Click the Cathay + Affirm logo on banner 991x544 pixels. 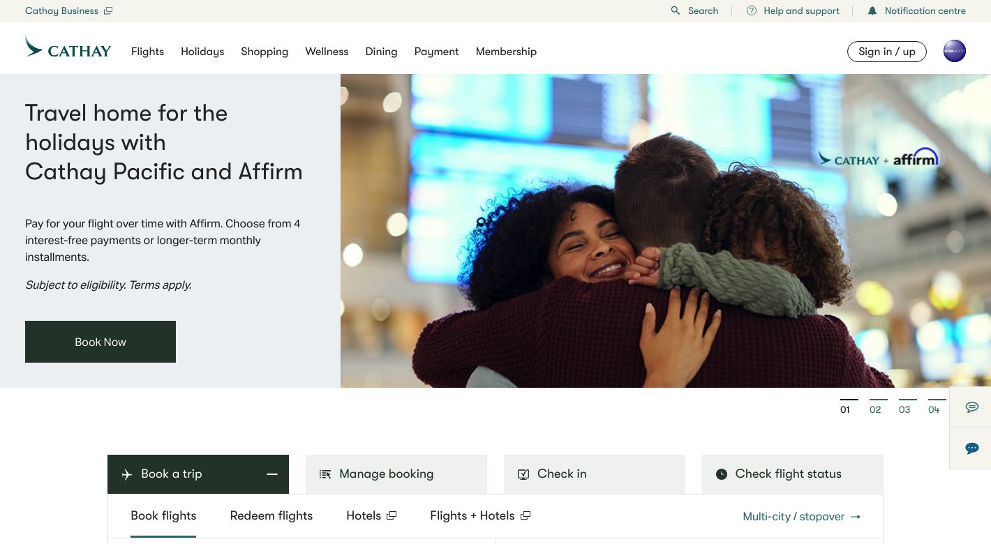coord(878,158)
